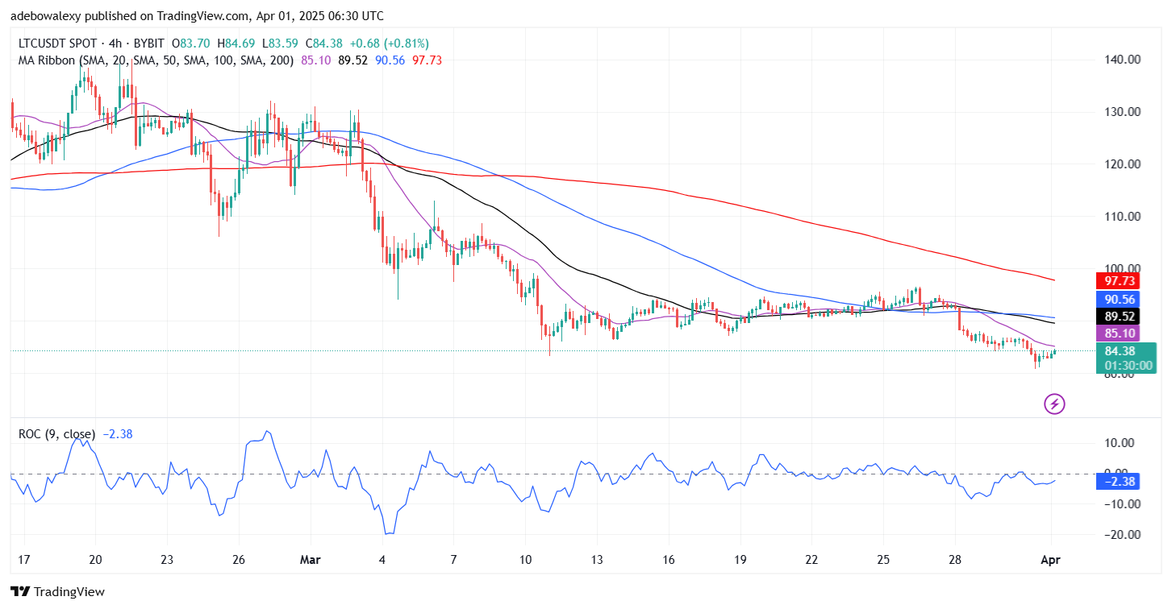This screenshot has width=1172, height=609.
Task: Click the published-by header text at top
Action: [197, 16]
